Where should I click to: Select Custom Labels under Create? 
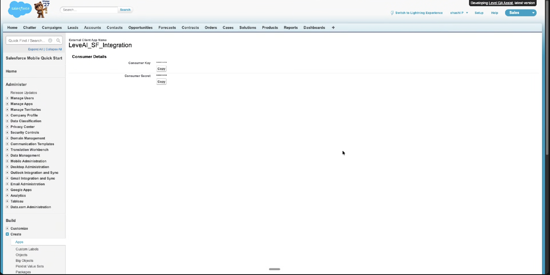pos(27,249)
